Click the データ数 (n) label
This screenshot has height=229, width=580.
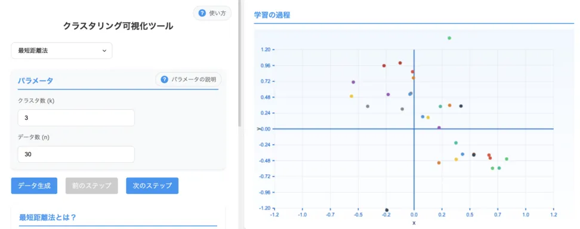point(33,137)
